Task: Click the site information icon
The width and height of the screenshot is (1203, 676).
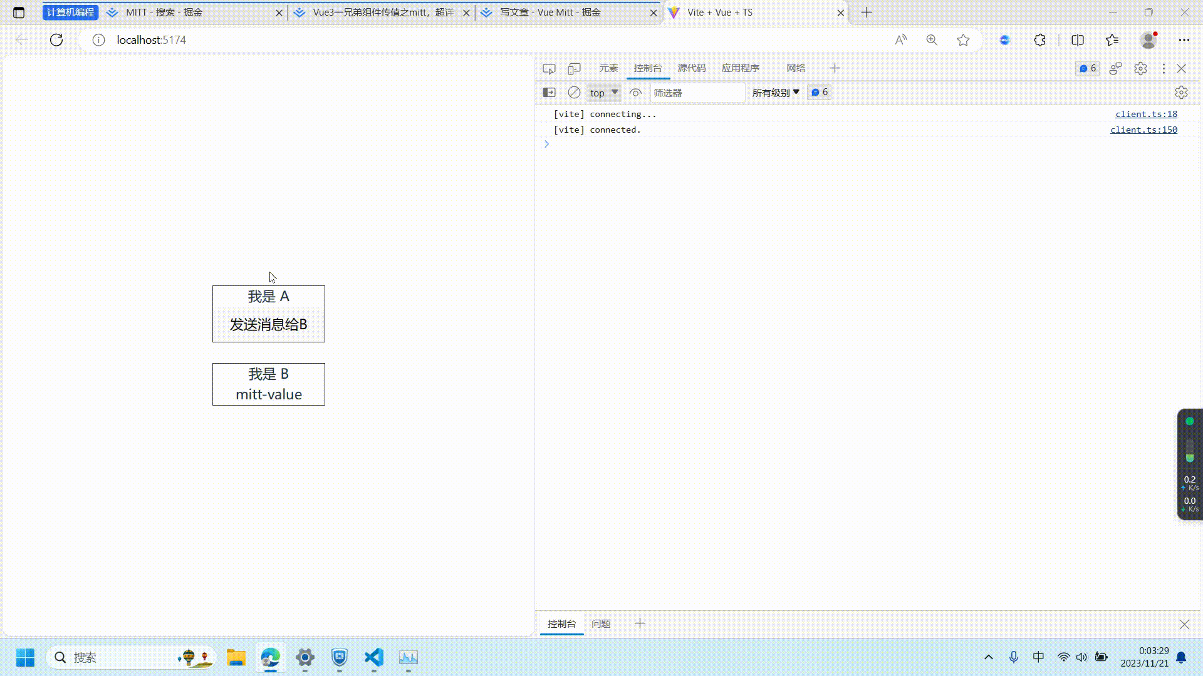Action: click(98, 40)
